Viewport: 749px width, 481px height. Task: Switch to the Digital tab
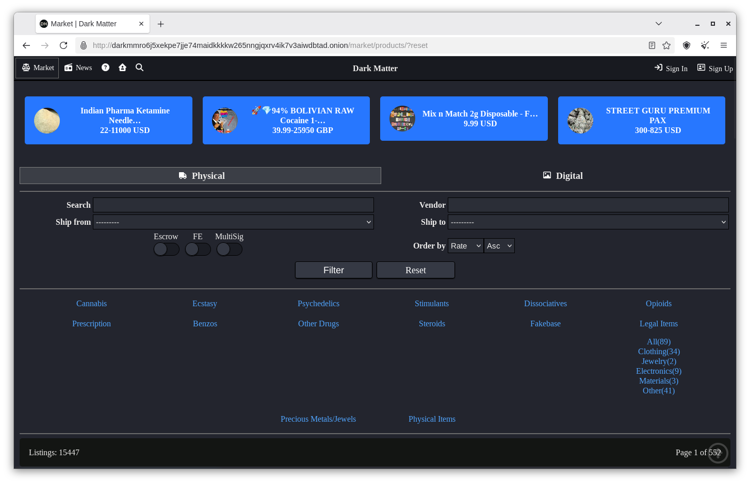[563, 176]
